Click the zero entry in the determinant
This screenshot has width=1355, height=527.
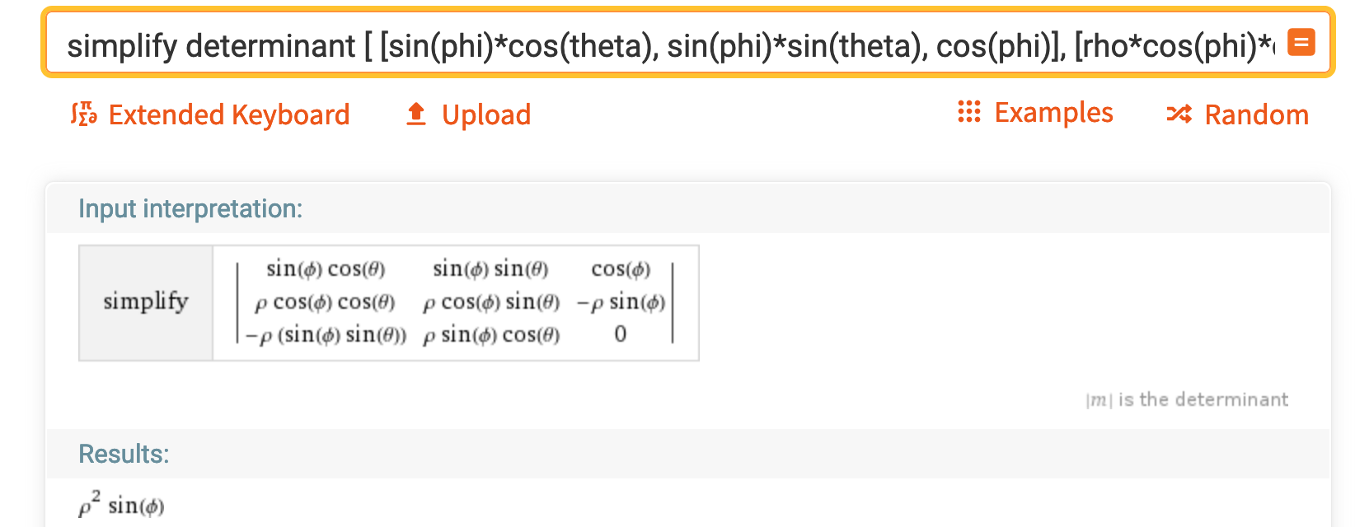coord(621,334)
